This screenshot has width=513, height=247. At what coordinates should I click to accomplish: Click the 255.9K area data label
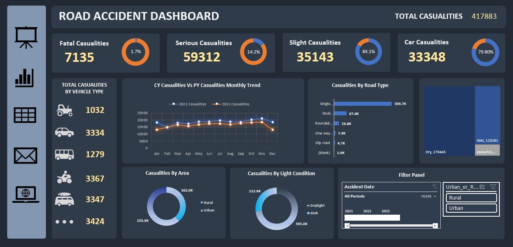143,221
